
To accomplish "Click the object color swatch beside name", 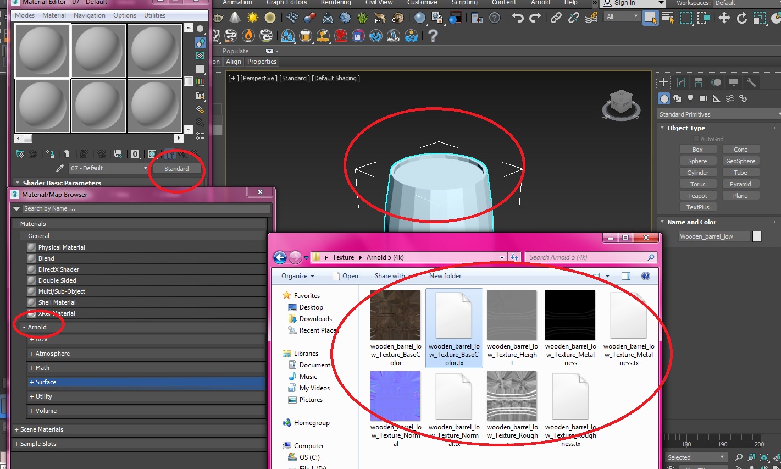I will click(757, 236).
